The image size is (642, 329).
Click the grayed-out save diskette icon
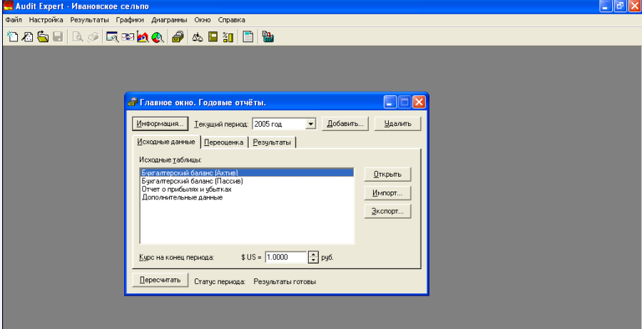(x=58, y=37)
